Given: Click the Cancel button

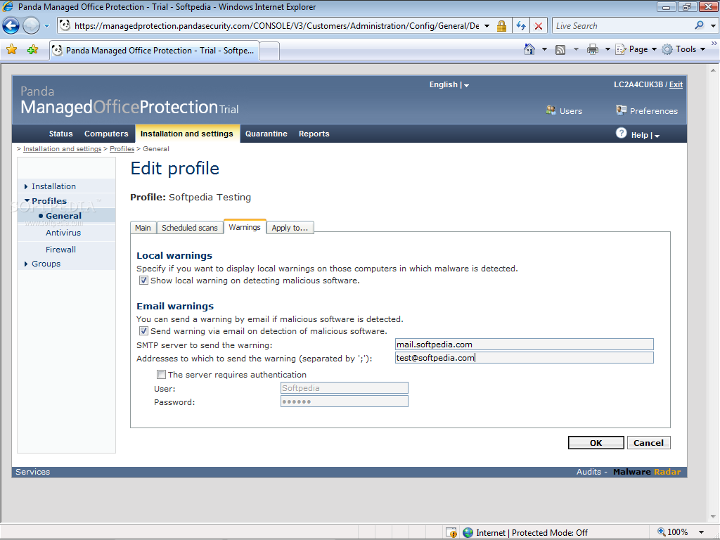Looking at the screenshot, I should click(x=649, y=443).
